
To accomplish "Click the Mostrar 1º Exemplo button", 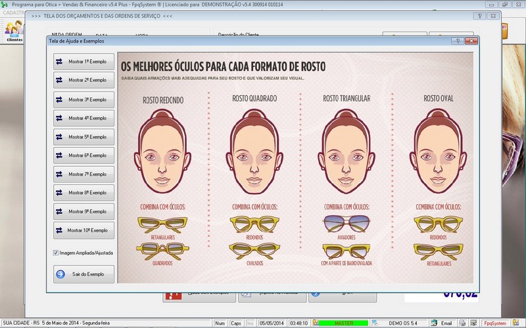I will pyautogui.click(x=84, y=62).
